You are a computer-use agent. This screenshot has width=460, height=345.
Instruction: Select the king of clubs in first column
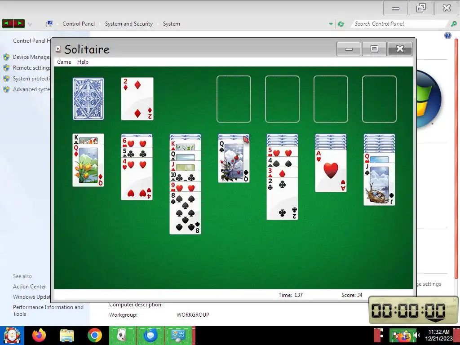click(x=88, y=139)
